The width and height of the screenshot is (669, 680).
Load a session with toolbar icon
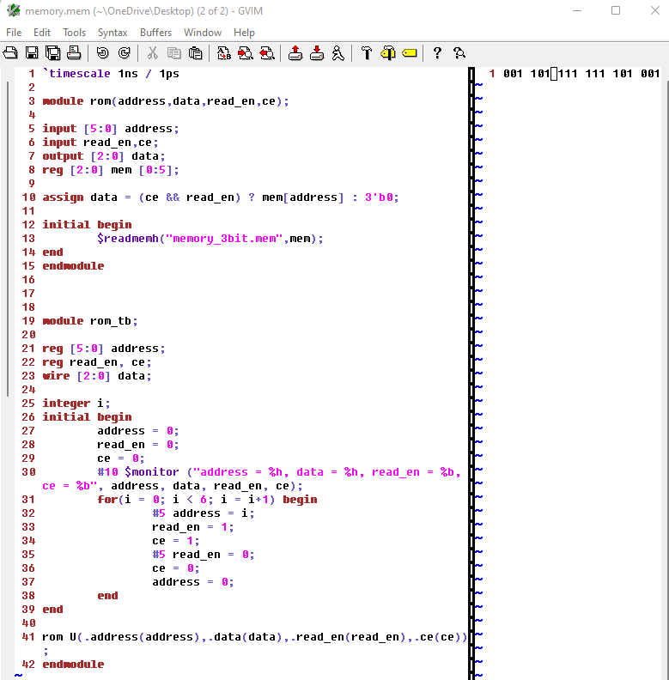[295, 53]
